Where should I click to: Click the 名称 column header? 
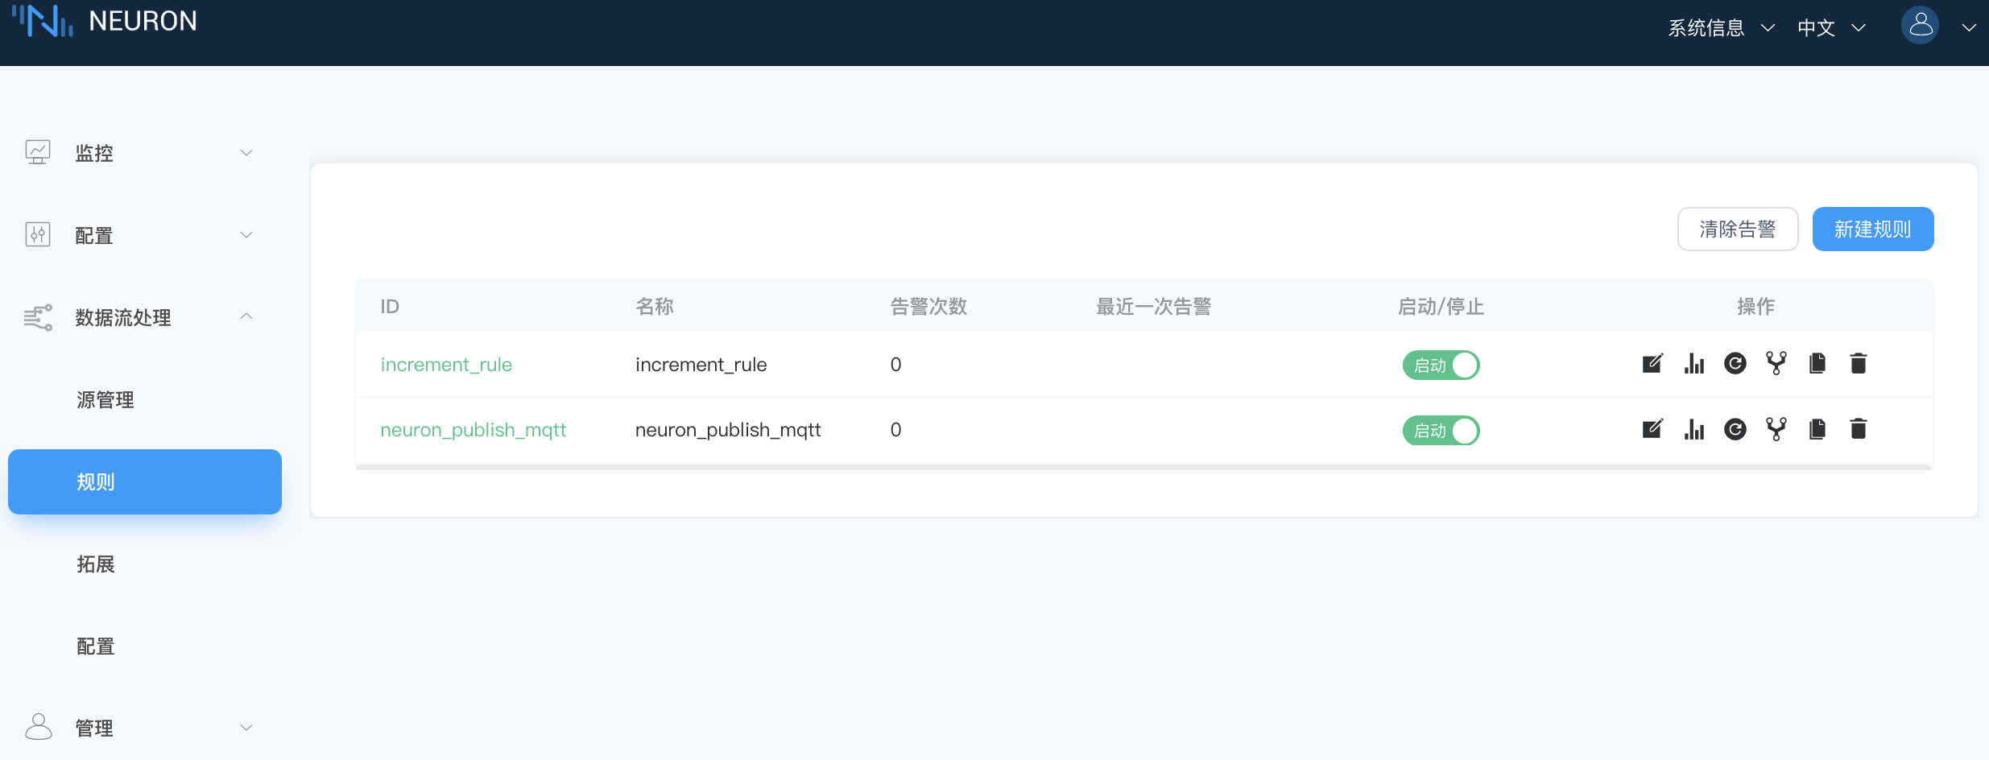(655, 306)
